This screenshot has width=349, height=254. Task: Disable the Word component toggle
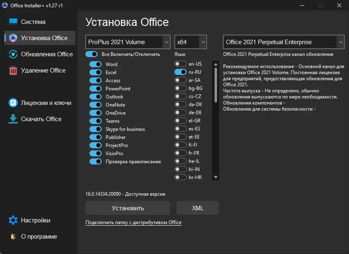pyautogui.click(x=96, y=64)
